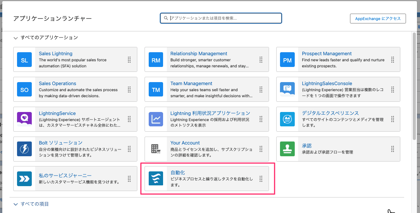Click the 自動化 flow icon
This screenshot has height=213, width=420.
(156, 179)
